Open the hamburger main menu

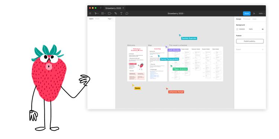click(90, 13)
